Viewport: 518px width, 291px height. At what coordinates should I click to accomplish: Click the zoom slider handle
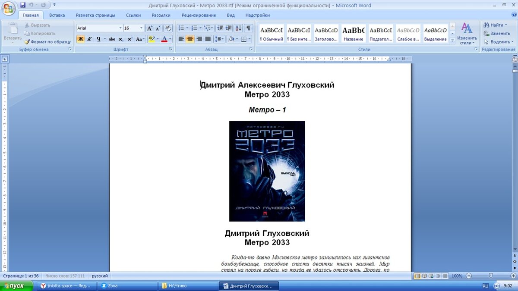pyautogui.click(x=491, y=276)
